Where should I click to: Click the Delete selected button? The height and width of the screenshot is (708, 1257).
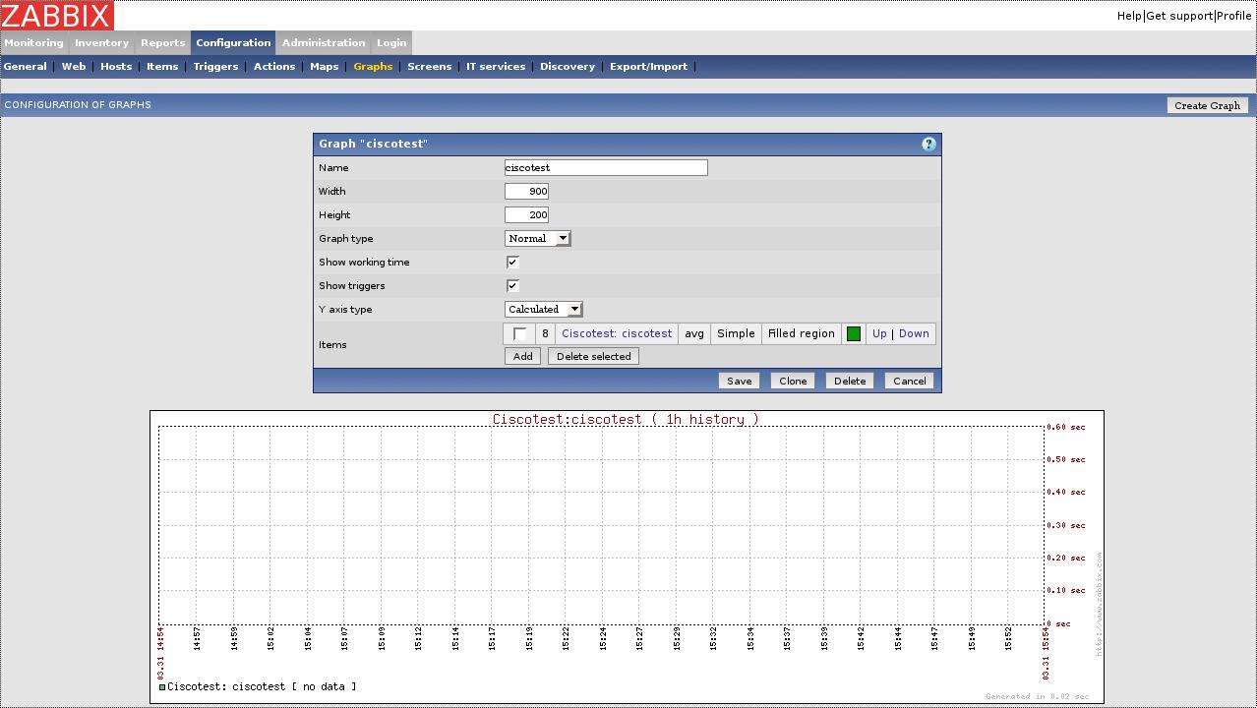click(x=593, y=357)
